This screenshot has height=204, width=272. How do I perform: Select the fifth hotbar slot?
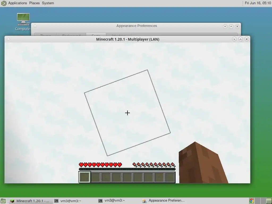[x=127, y=177]
